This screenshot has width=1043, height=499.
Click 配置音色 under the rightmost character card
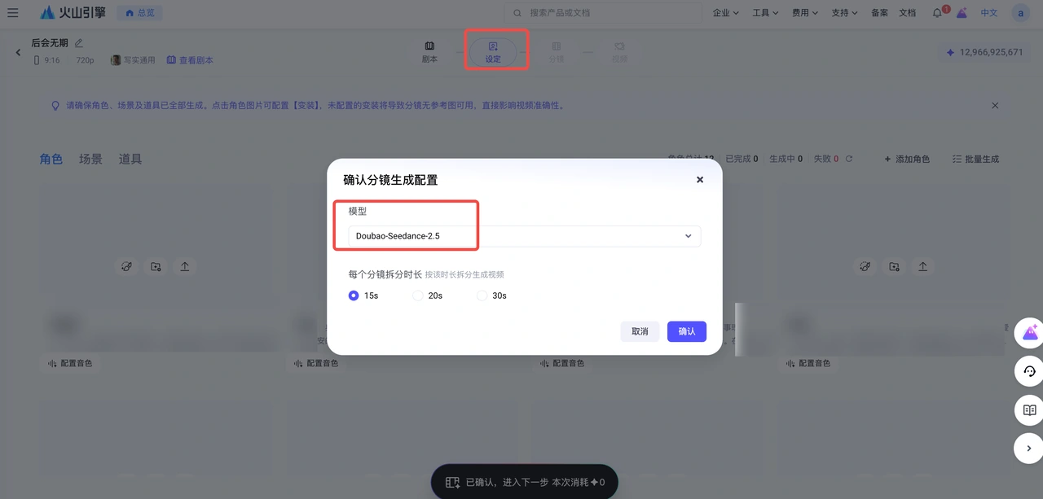click(x=808, y=363)
